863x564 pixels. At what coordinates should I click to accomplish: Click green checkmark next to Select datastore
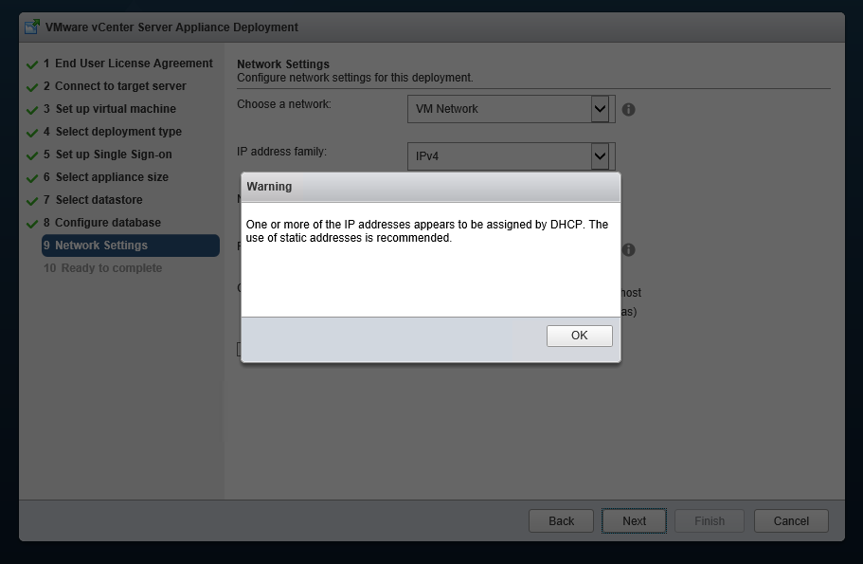[32, 201]
